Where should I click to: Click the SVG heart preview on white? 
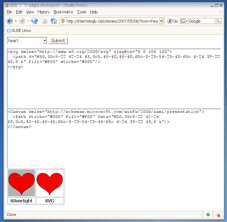[x=50, y=183]
